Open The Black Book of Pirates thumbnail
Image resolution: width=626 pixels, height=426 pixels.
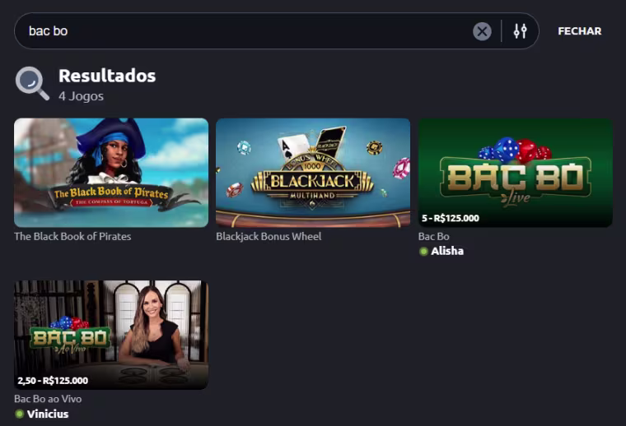click(111, 173)
